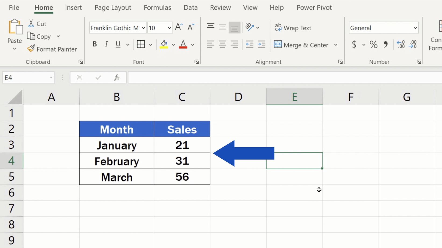442x248 pixels.
Task: Click the Align Center icon
Action: coord(222,45)
